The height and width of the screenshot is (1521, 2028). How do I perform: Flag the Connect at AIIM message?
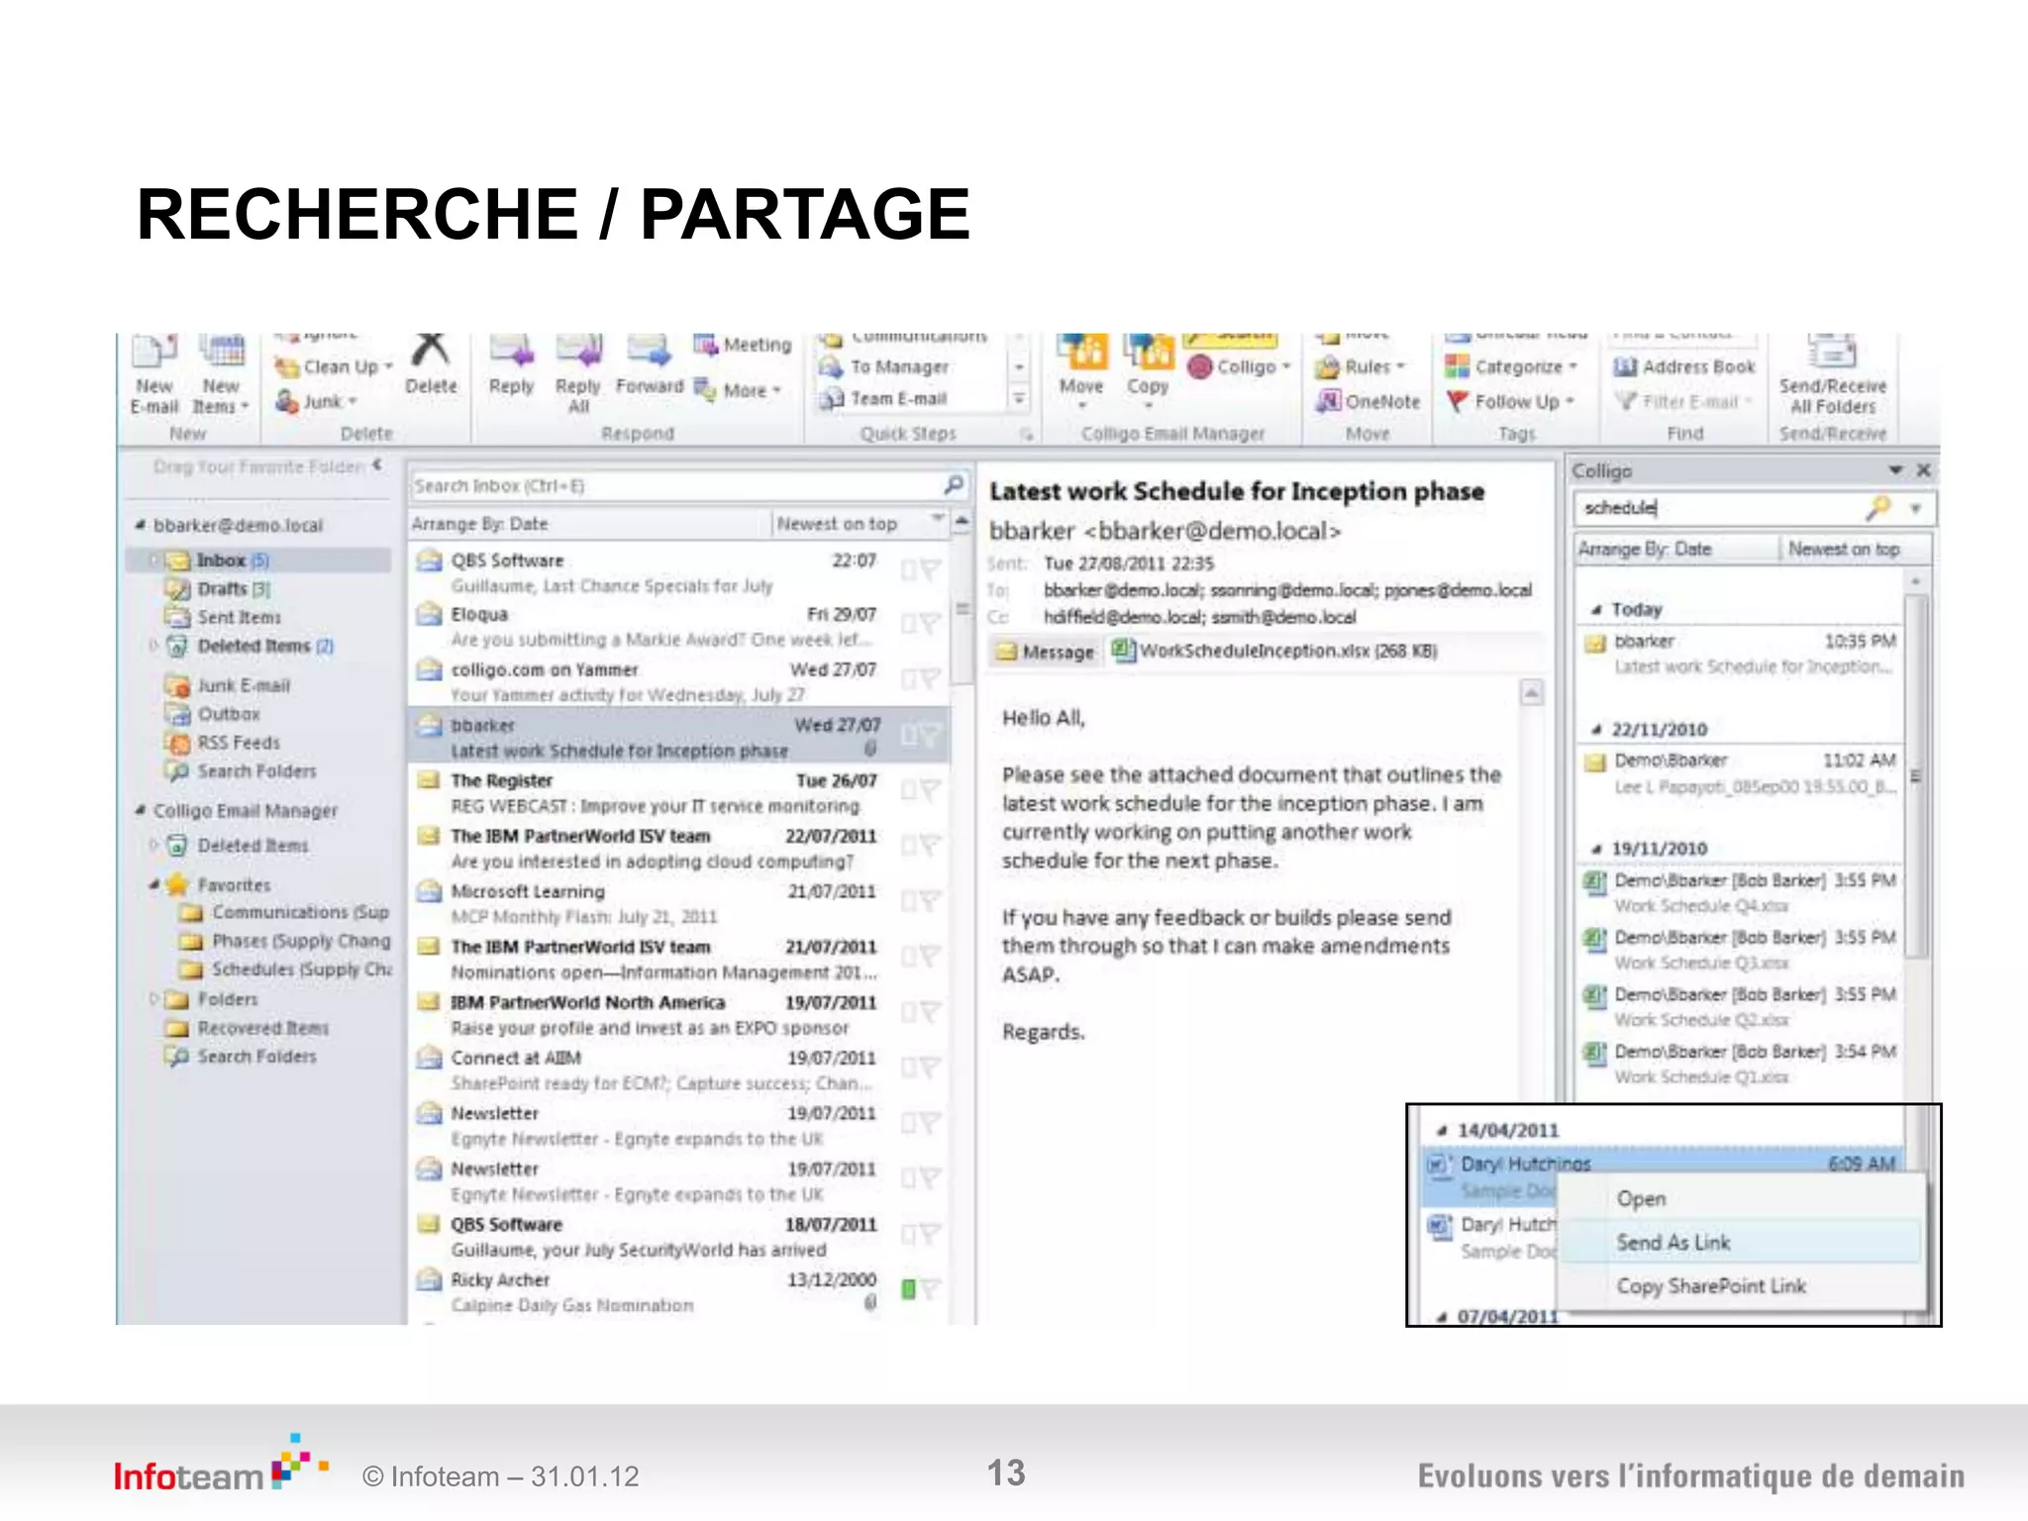[x=929, y=1067]
